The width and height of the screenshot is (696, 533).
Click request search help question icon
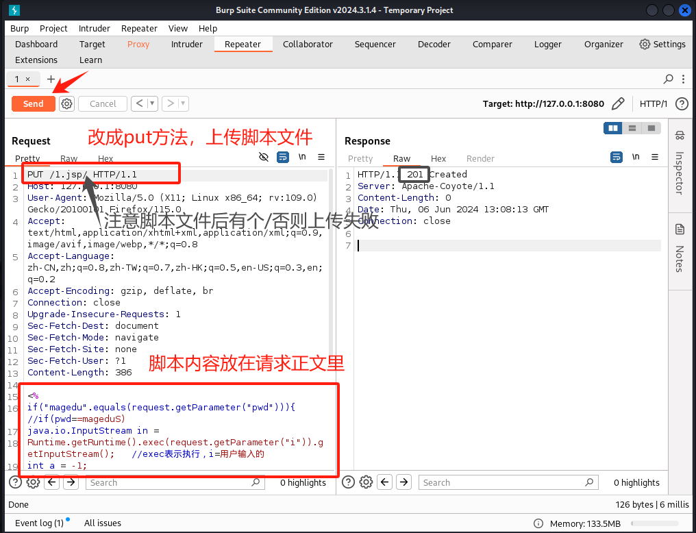point(15,482)
